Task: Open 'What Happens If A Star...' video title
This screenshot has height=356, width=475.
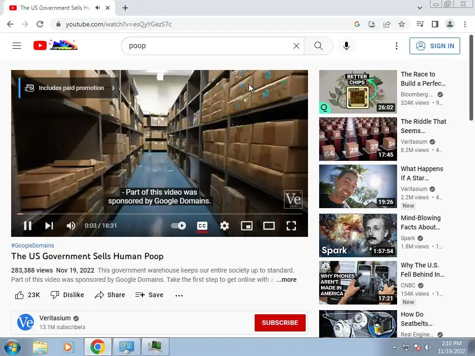Action: coord(422,173)
